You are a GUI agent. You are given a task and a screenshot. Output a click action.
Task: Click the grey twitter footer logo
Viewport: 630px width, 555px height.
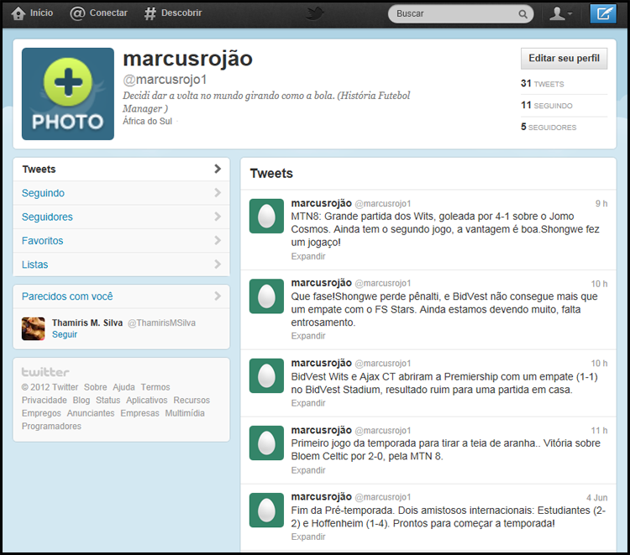(x=45, y=372)
